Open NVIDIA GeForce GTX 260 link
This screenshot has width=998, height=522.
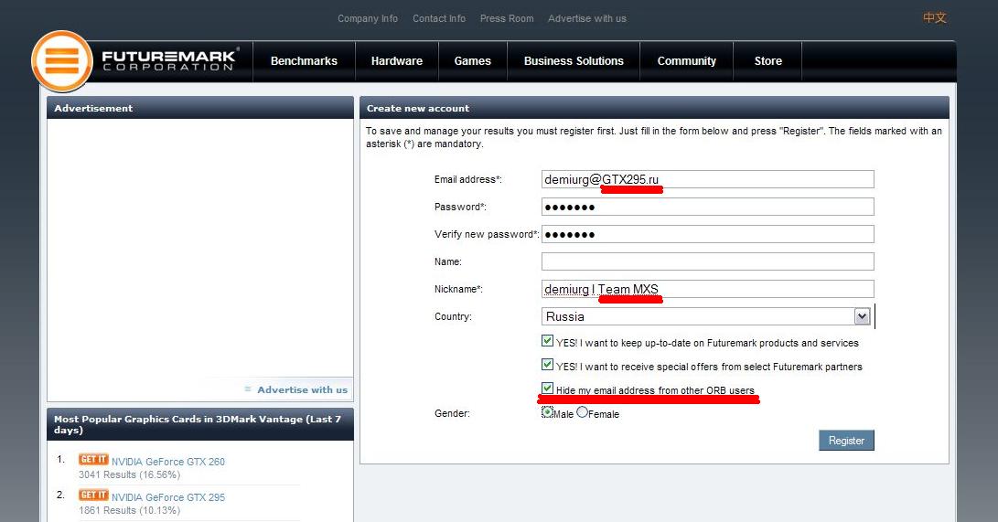pos(167,462)
